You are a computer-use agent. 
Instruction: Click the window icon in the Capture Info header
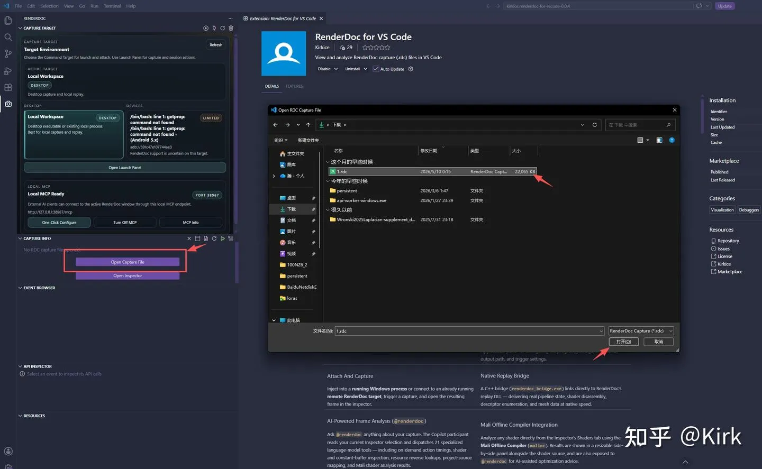click(197, 238)
